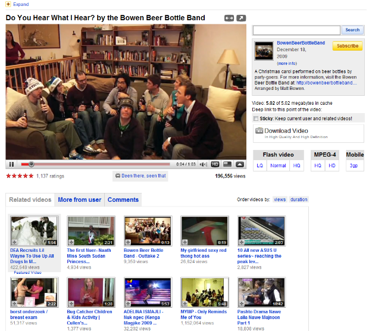
Task: Click the Download Video banner
Action: 308,133
